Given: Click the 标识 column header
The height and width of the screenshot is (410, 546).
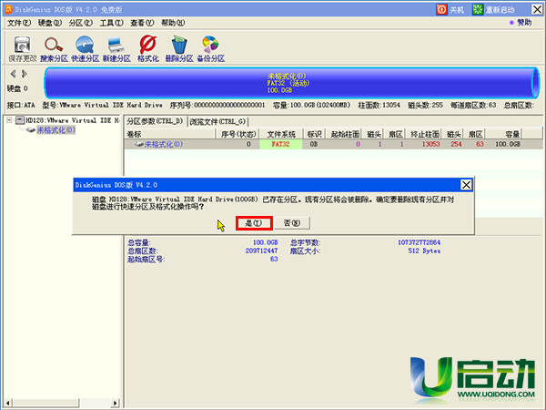Looking at the screenshot, I should tap(314, 134).
